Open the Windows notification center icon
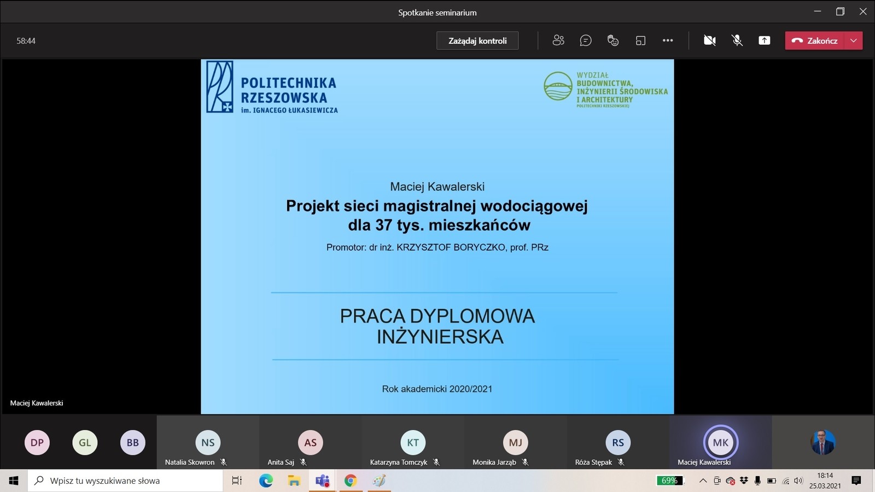The image size is (875, 492). (x=856, y=481)
